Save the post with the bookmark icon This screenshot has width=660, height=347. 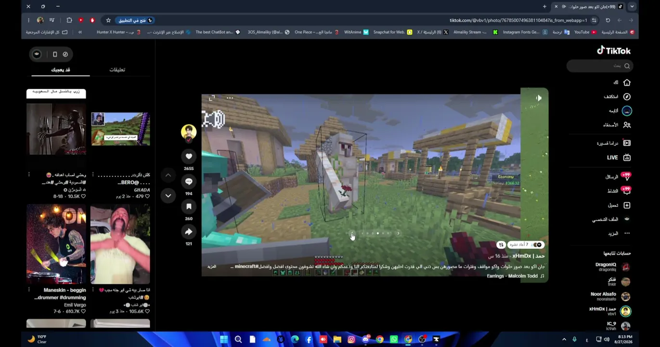coord(189,206)
